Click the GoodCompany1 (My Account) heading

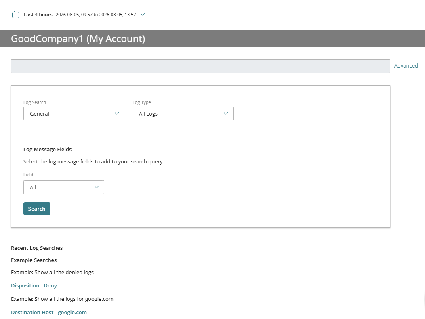point(78,38)
